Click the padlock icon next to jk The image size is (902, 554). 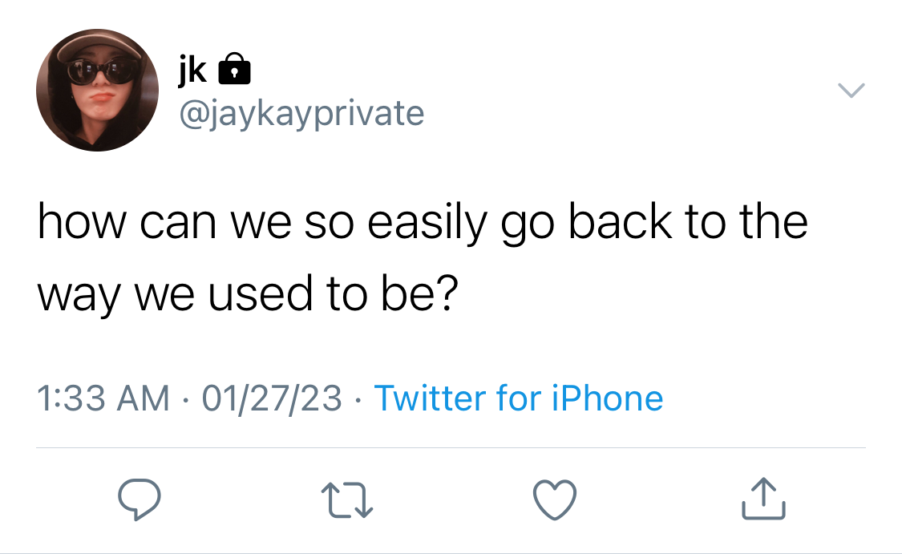(x=234, y=68)
